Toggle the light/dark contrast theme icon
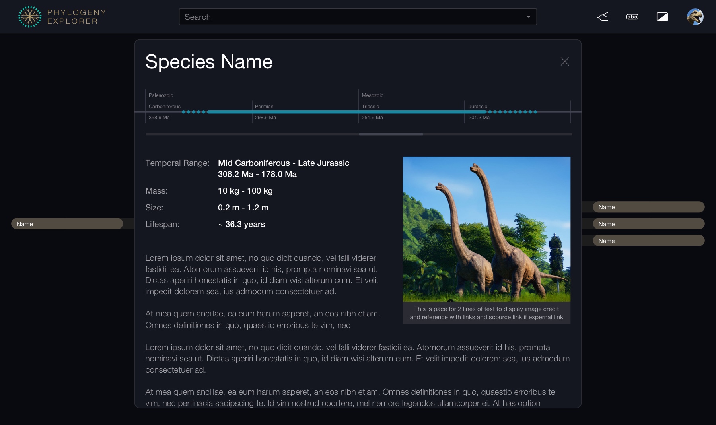 pos(662,17)
